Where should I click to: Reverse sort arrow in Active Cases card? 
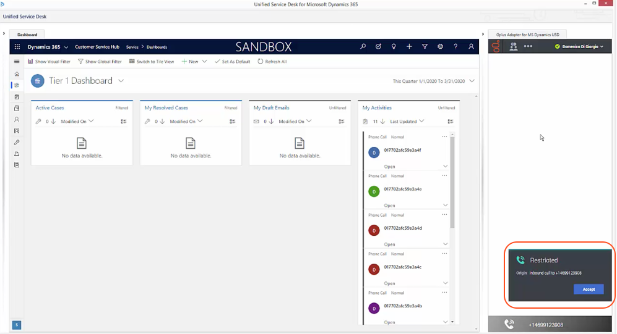pyautogui.click(x=53, y=121)
